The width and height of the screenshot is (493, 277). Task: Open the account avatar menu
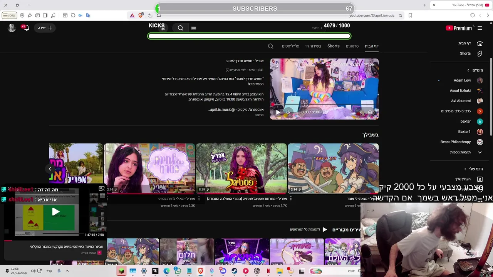[x=12, y=28]
